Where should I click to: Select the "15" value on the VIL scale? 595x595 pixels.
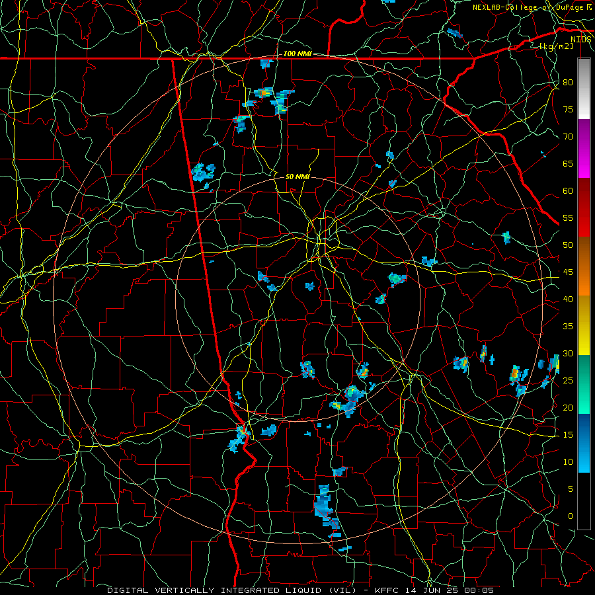(568, 435)
